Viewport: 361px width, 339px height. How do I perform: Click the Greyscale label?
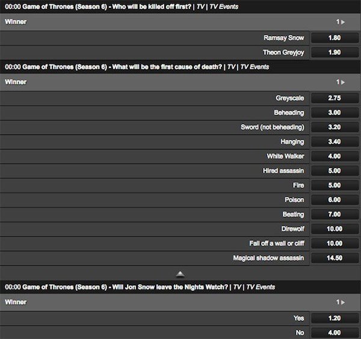click(x=290, y=98)
